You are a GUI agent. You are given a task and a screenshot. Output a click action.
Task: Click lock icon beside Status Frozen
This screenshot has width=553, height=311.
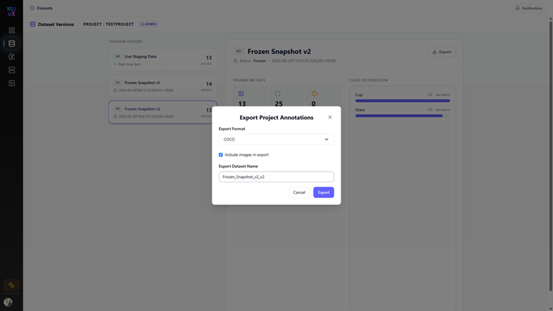tap(235, 61)
